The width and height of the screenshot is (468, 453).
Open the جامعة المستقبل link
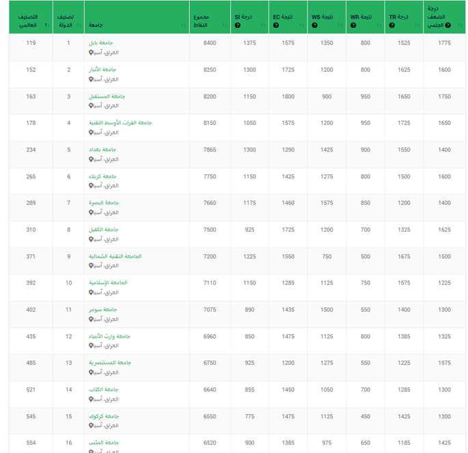click(x=107, y=96)
